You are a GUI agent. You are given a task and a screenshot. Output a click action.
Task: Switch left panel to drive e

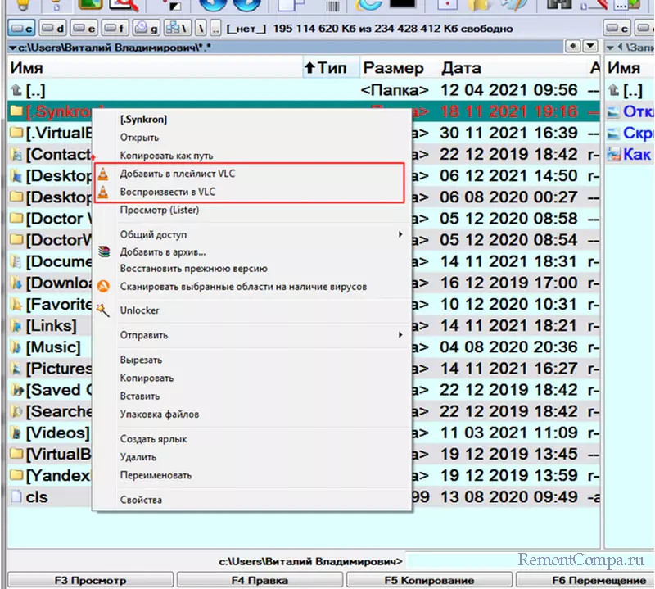[x=84, y=29]
